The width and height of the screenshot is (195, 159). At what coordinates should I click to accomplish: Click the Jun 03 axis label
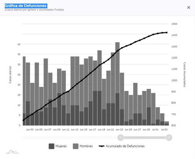pyautogui.click(x=30, y=130)
